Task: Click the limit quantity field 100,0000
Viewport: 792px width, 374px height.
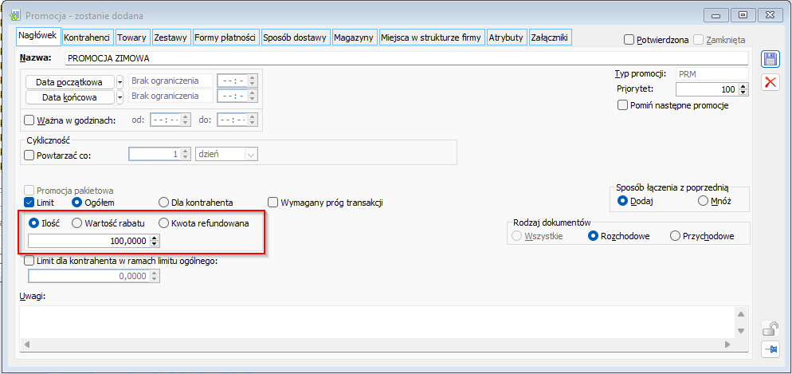Action: tap(89, 242)
